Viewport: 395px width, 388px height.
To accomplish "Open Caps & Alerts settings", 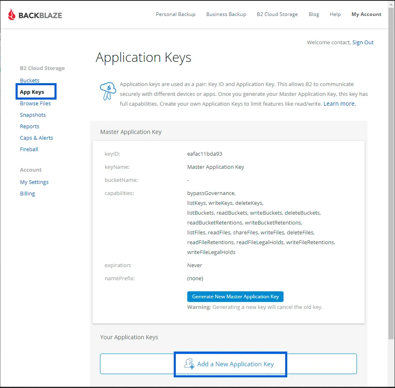I will click(x=36, y=138).
